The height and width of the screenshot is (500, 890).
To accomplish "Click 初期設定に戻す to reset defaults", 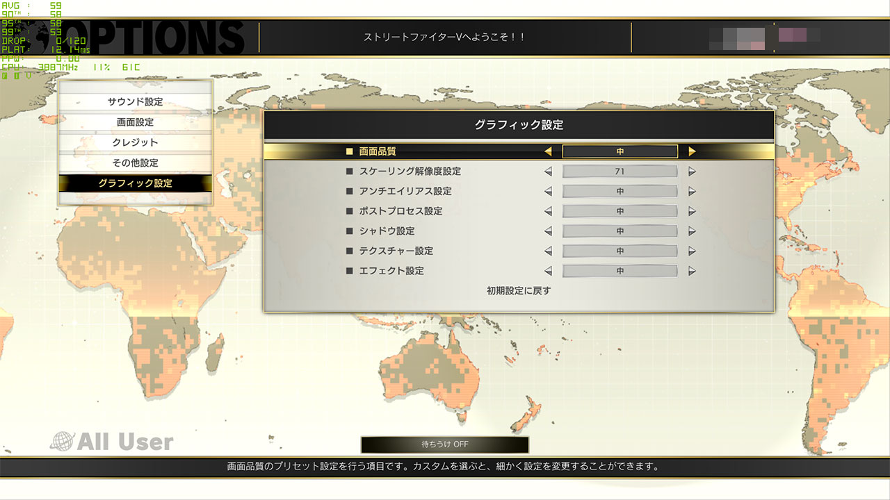I will [x=519, y=291].
